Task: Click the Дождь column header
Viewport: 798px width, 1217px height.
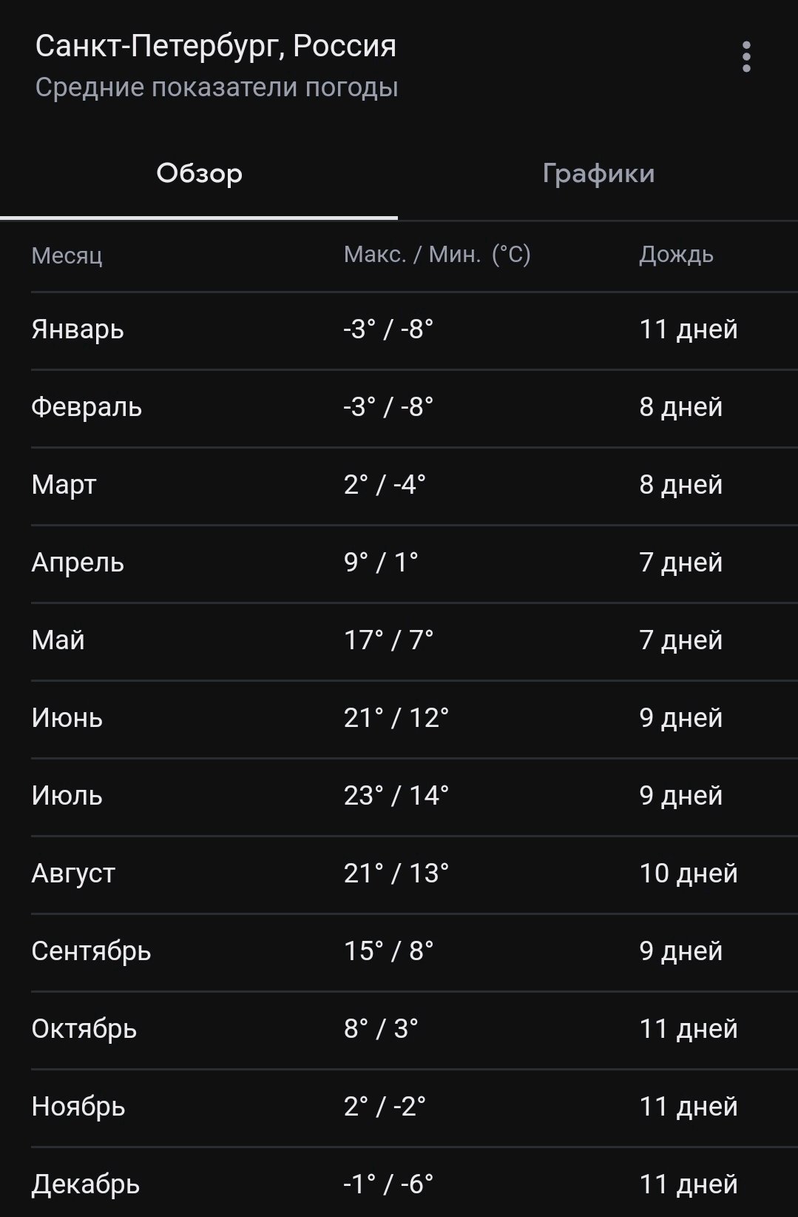Action: [x=676, y=255]
